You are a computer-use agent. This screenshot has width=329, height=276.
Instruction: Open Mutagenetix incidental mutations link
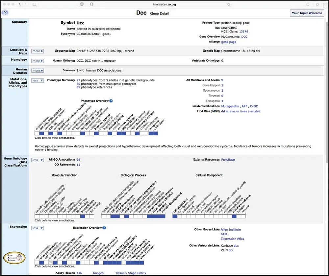click(x=230, y=106)
